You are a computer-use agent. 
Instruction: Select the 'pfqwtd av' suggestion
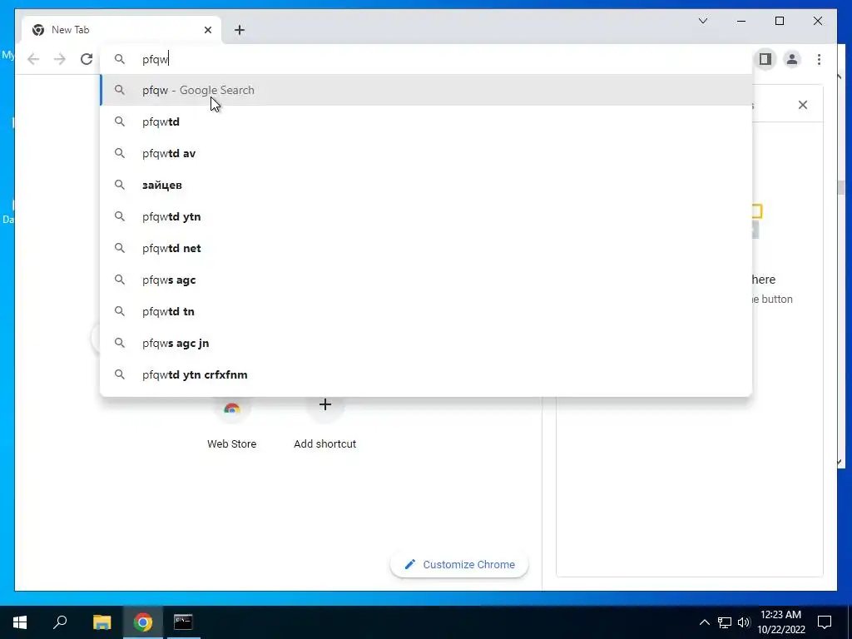(x=426, y=153)
